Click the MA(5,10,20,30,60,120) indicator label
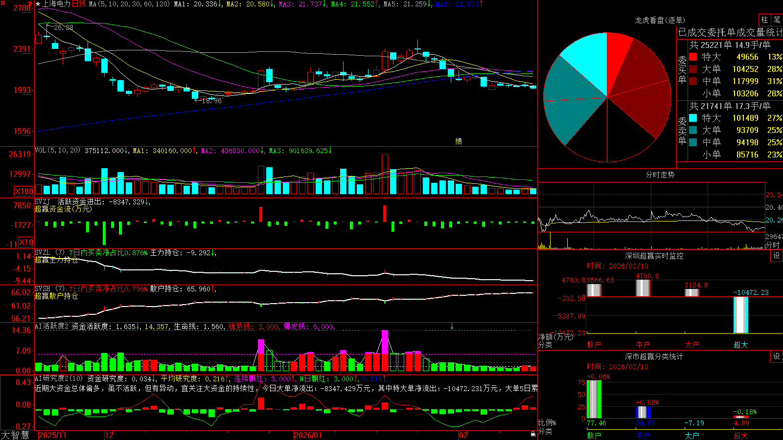 [x=129, y=4]
